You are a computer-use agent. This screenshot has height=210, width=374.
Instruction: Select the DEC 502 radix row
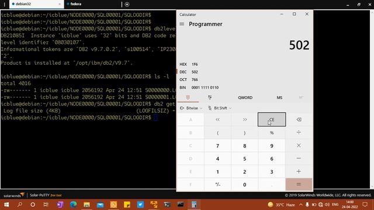click(244, 72)
